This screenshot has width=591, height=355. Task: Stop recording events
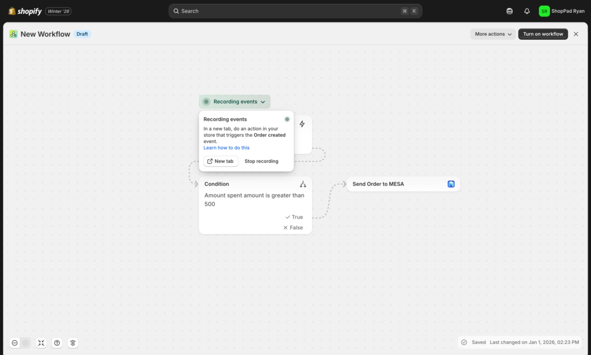(261, 161)
